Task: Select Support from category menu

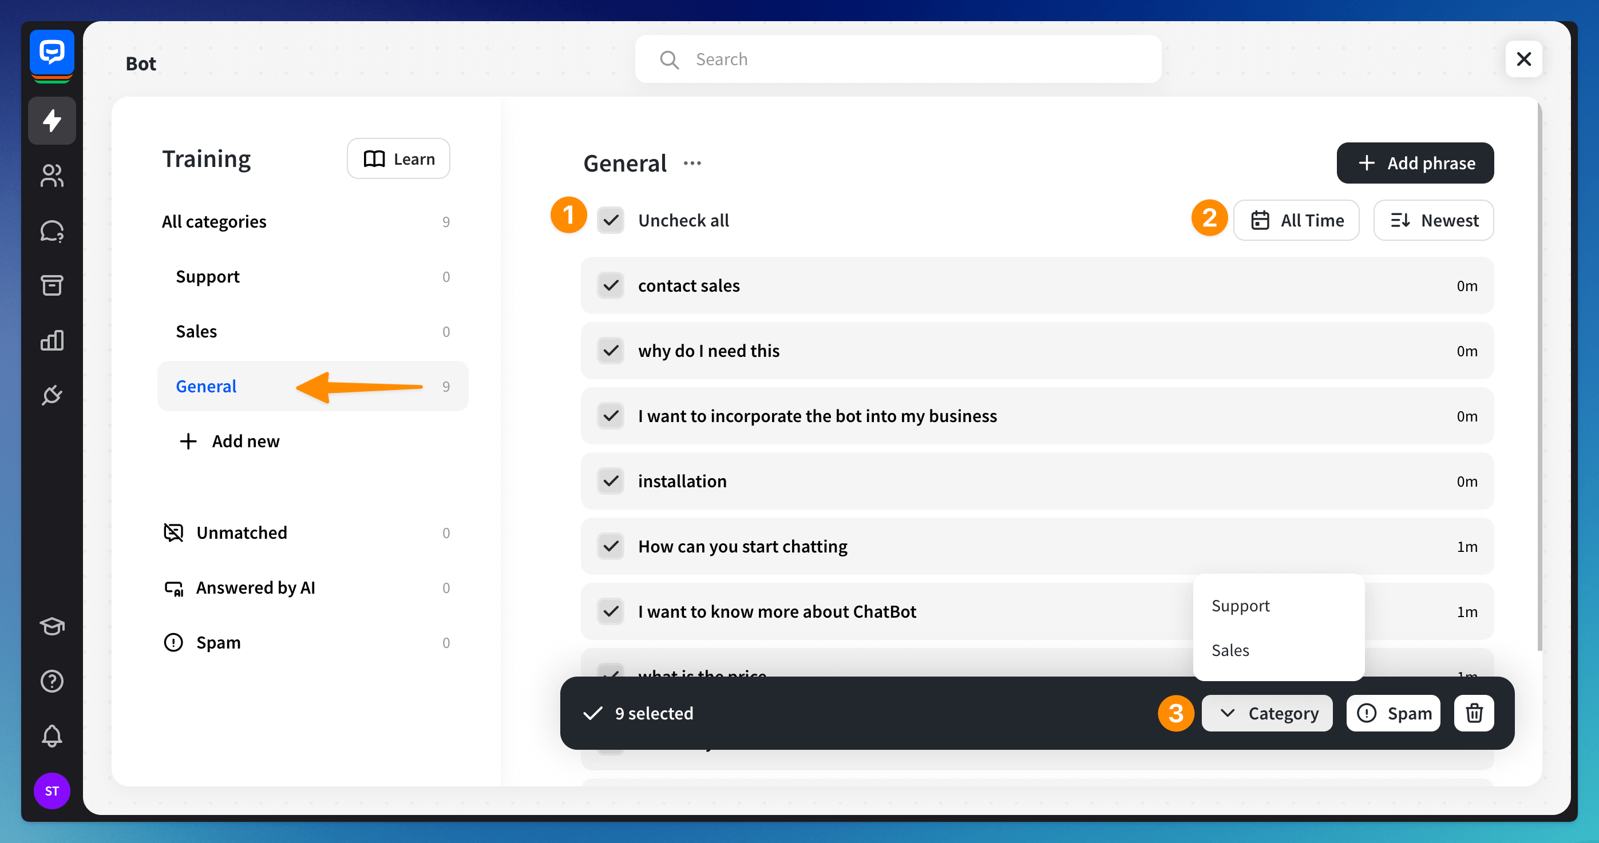Action: 1240,606
